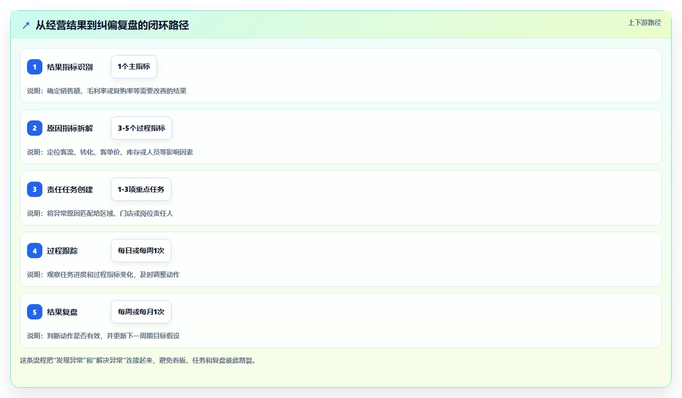Select the 1个主指标 chip
This screenshot has width=682, height=398.
134,67
